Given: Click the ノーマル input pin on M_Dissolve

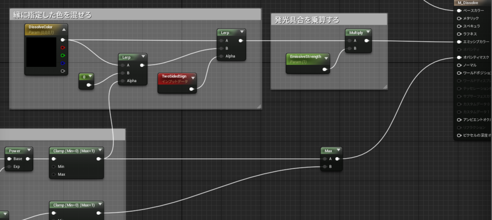Looking at the screenshot, I should click(459, 65).
